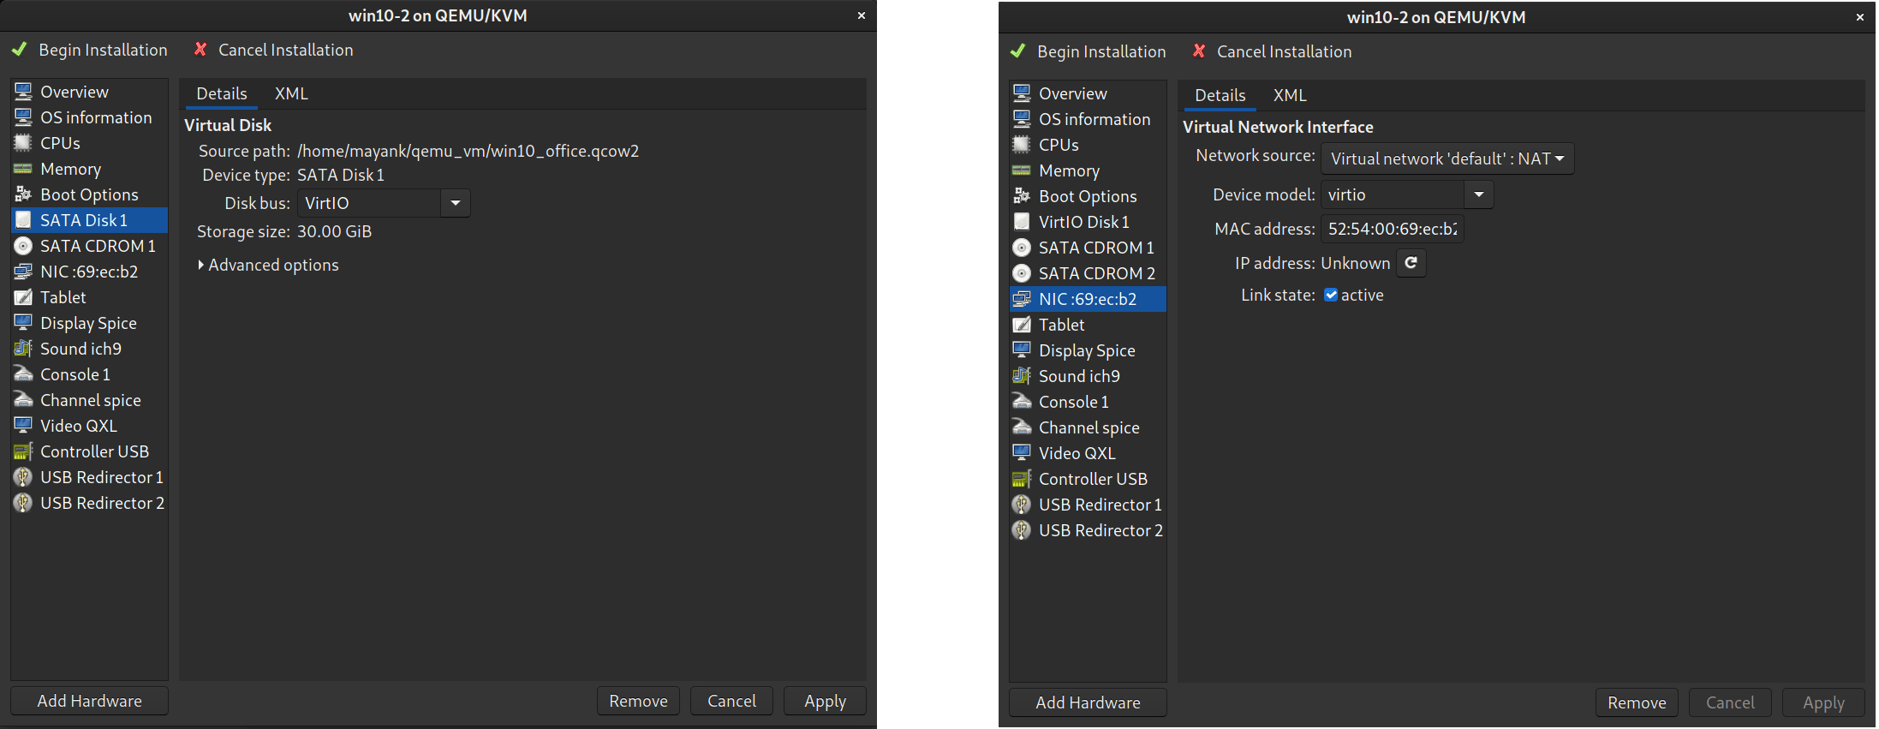Select USB Redirector 2 label in right window
The image size is (1879, 729).
coord(1101,530)
